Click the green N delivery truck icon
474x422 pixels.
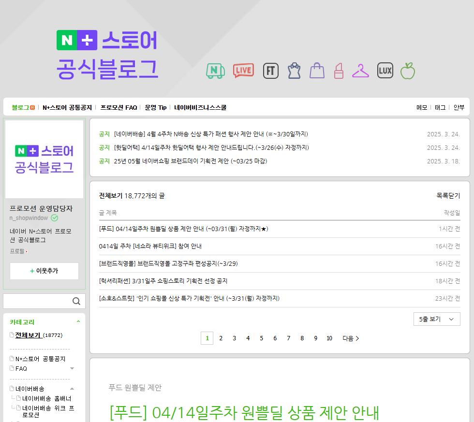pos(216,71)
